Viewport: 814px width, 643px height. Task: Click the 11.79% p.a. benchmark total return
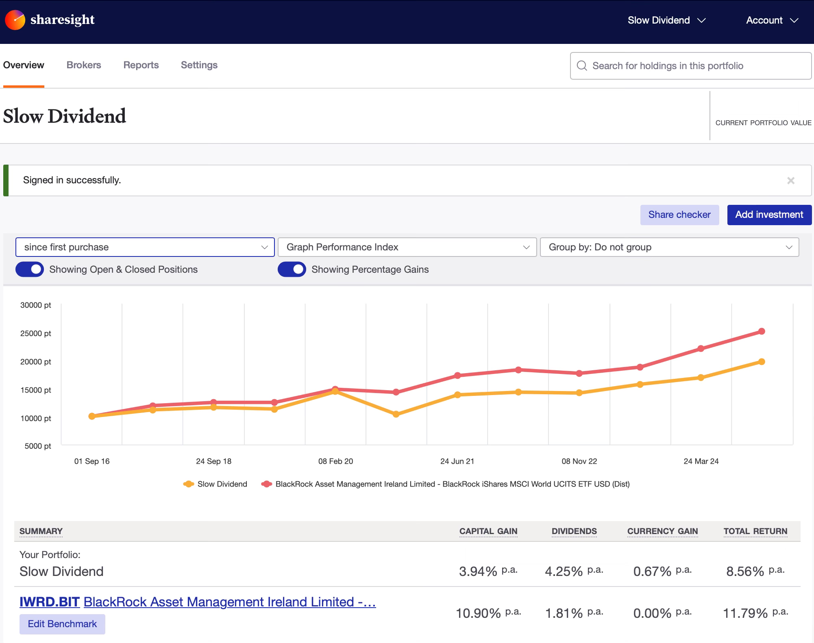click(755, 613)
